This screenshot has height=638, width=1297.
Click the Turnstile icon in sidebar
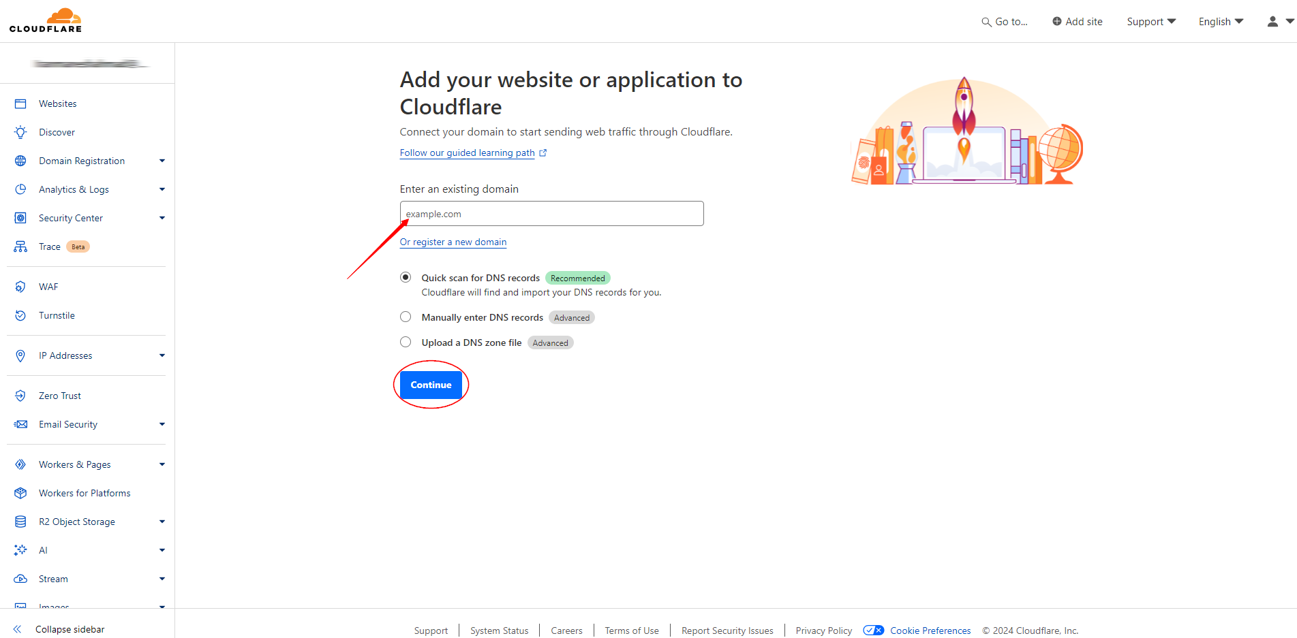pyautogui.click(x=20, y=315)
